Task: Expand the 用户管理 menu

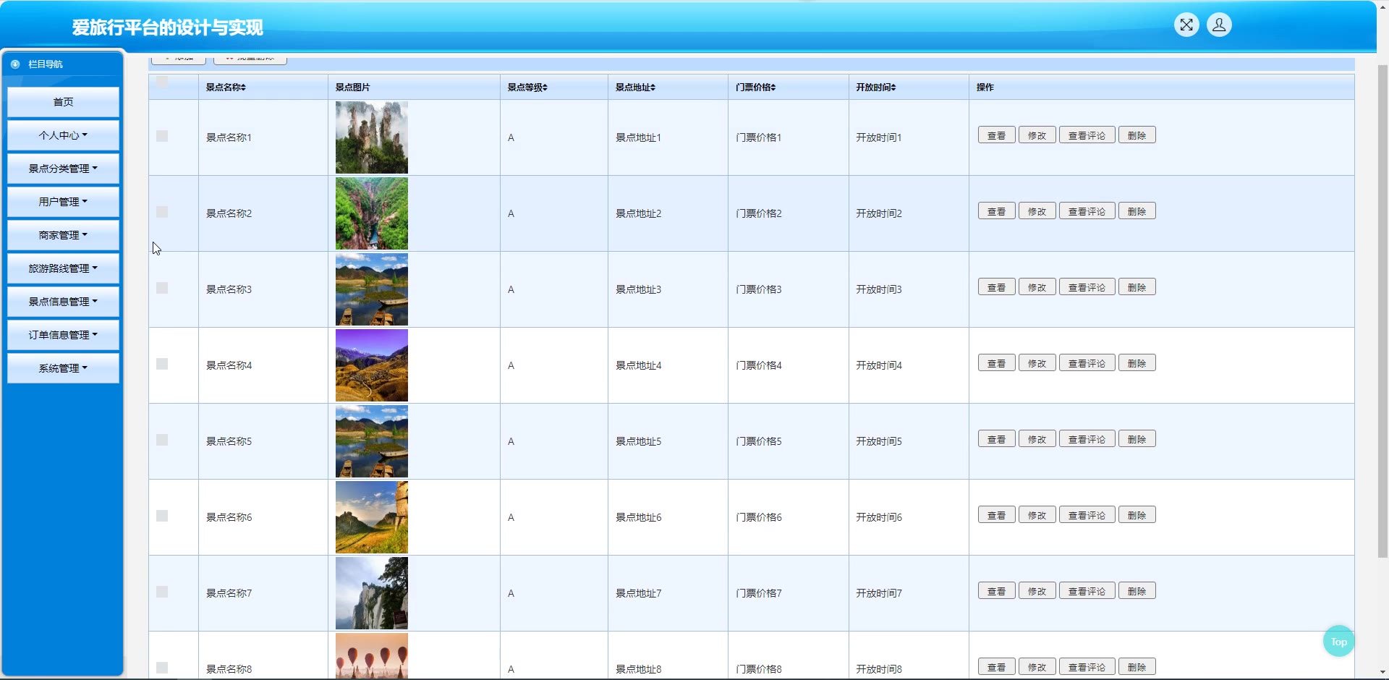Action: tap(63, 202)
